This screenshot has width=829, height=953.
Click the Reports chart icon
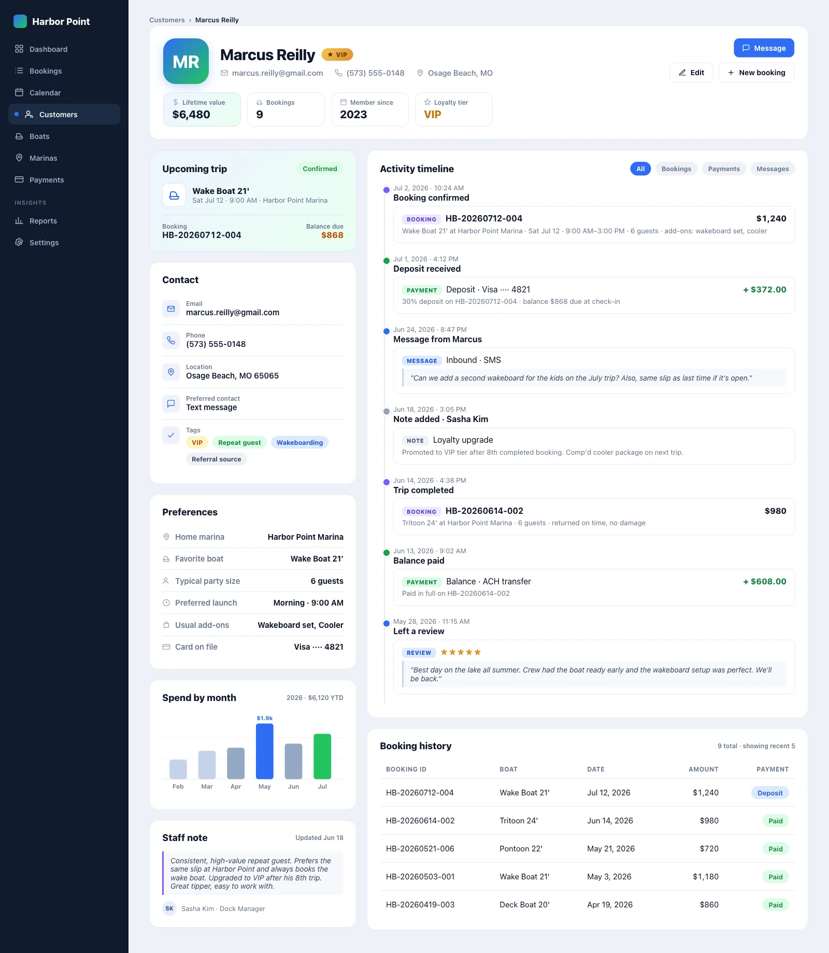tap(19, 220)
